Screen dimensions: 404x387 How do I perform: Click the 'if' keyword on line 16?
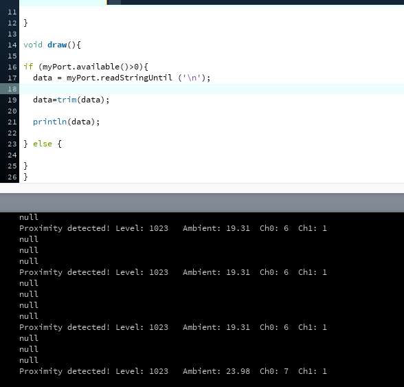pyautogui.click(x=28, y=67)
